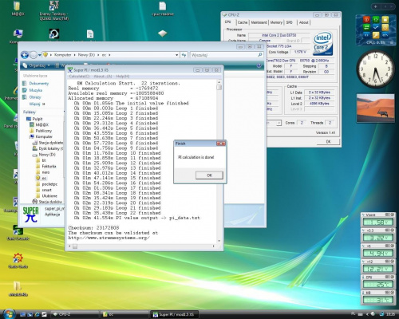399x319 pixels.
Task: Open the Cache tab in CPU-Z
Action: [242, 22]
